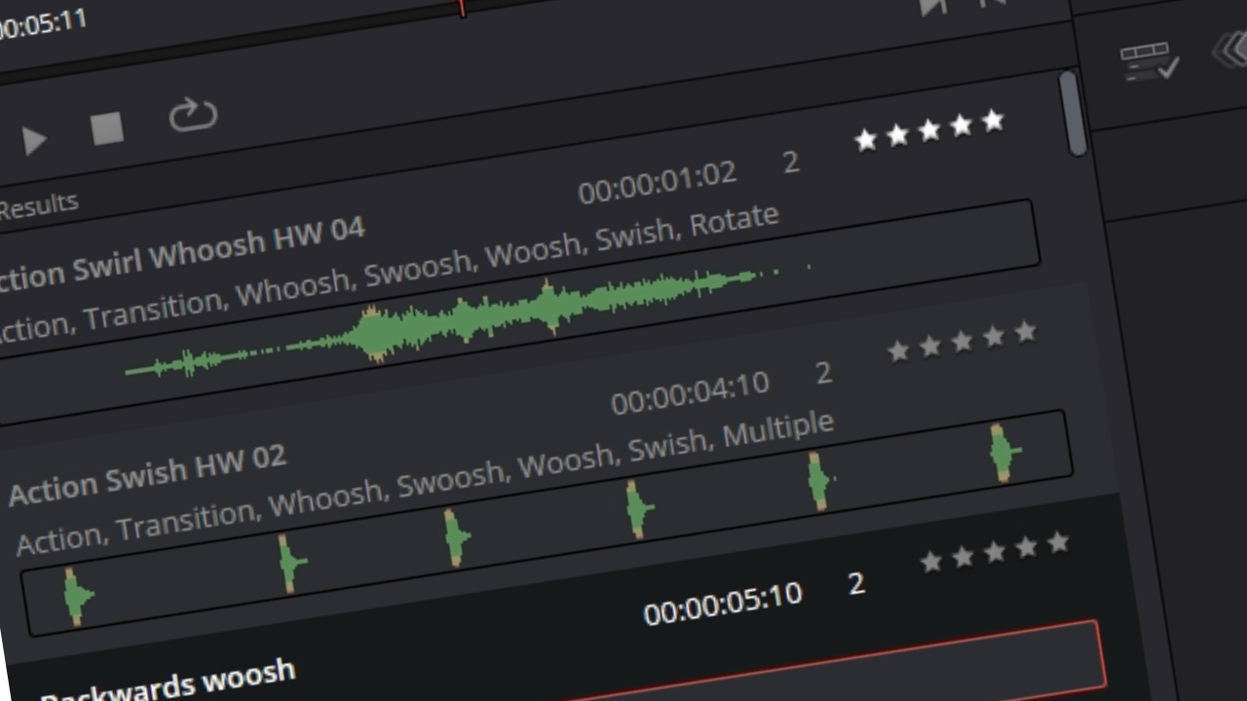Viewport: 1247px width, 701px height.
Task: Set third star on Action Swirl Whoosh HW 04
Action: [929, 130]
